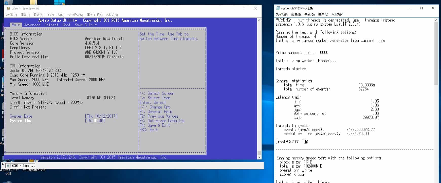441x183 pixels.
Task: Click 'System Date' label in BIOS
Action: (x=21, y=116)
